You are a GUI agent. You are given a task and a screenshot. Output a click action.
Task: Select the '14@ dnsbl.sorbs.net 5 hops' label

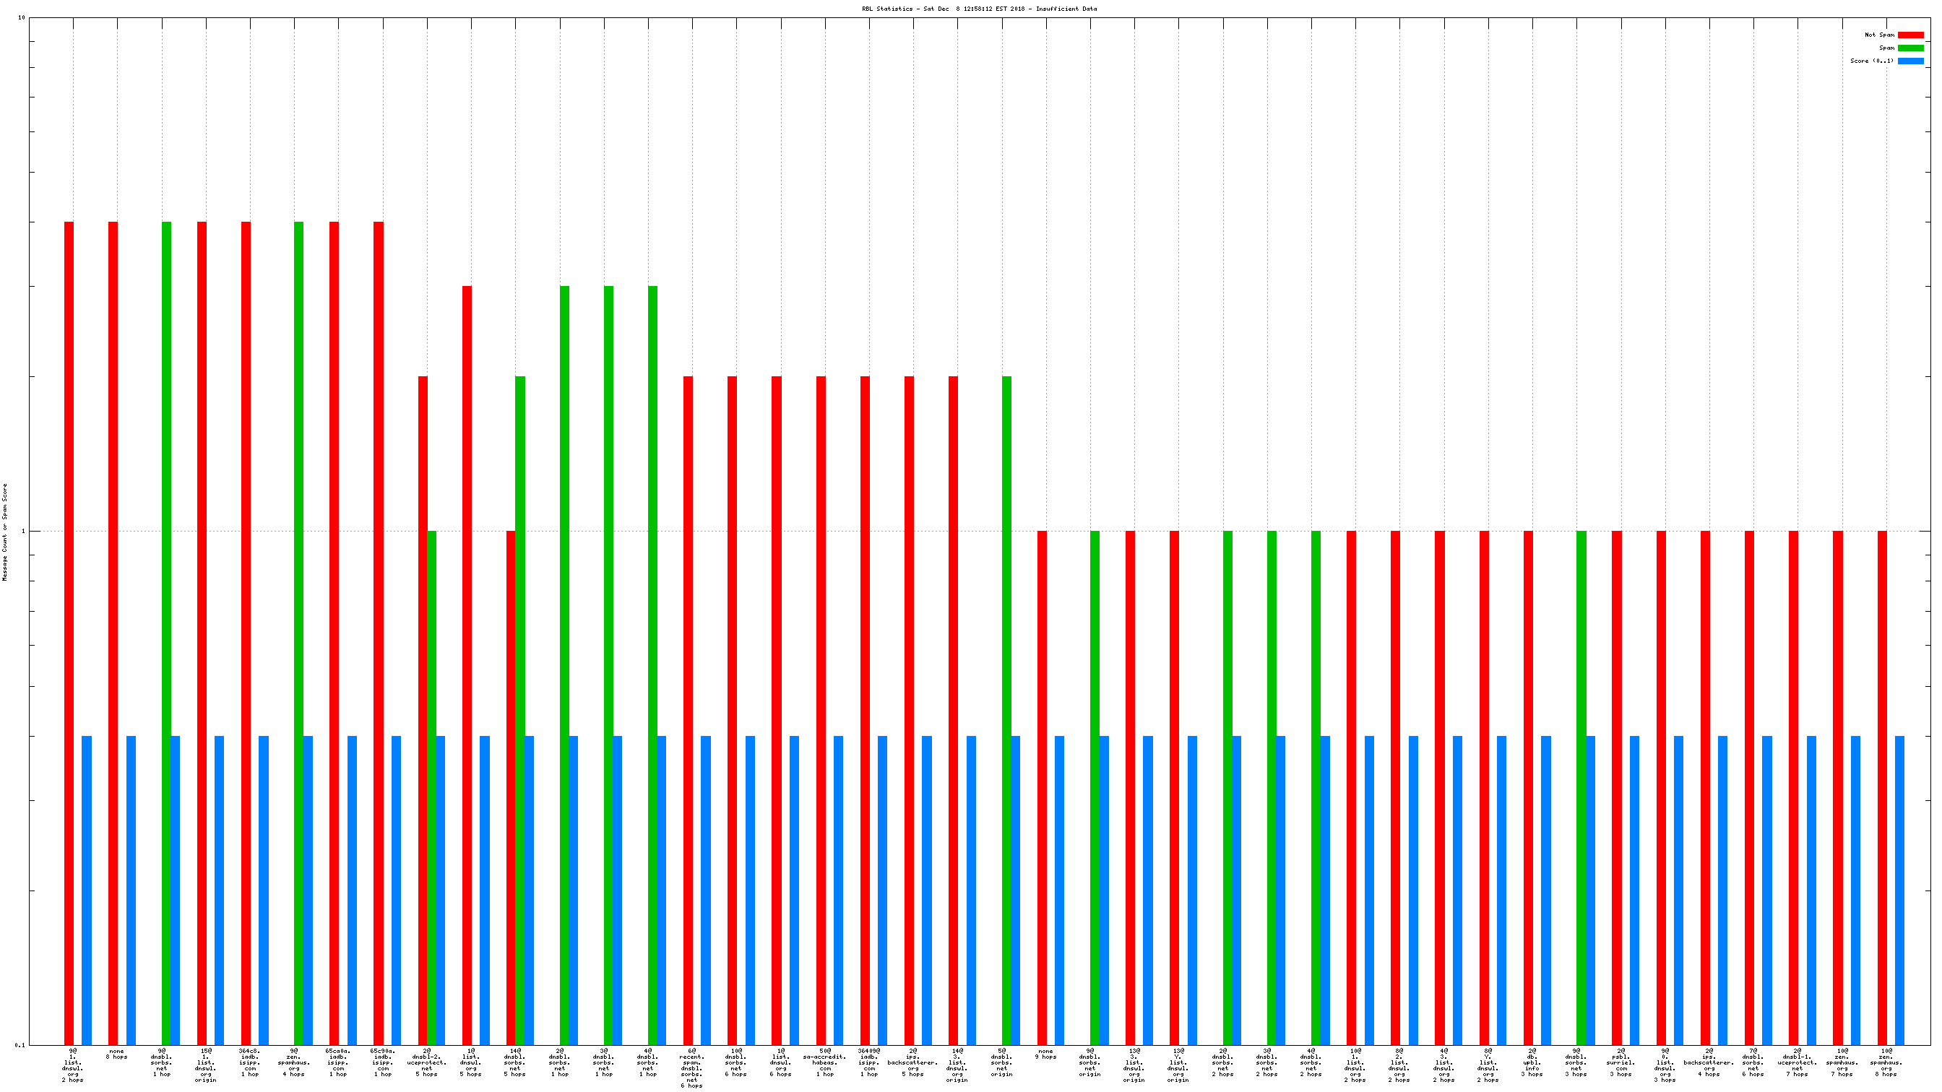[515, 1062]
